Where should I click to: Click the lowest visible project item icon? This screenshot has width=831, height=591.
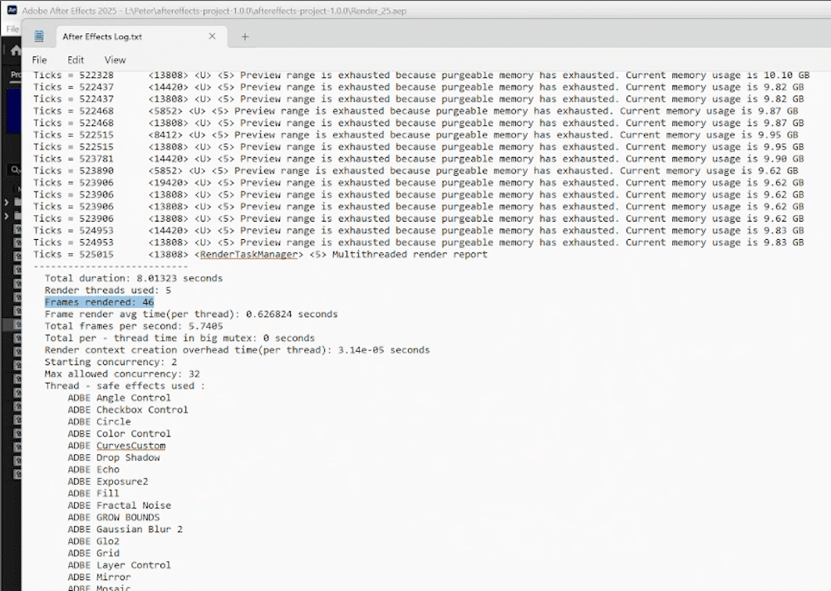(x=17, y=473)
